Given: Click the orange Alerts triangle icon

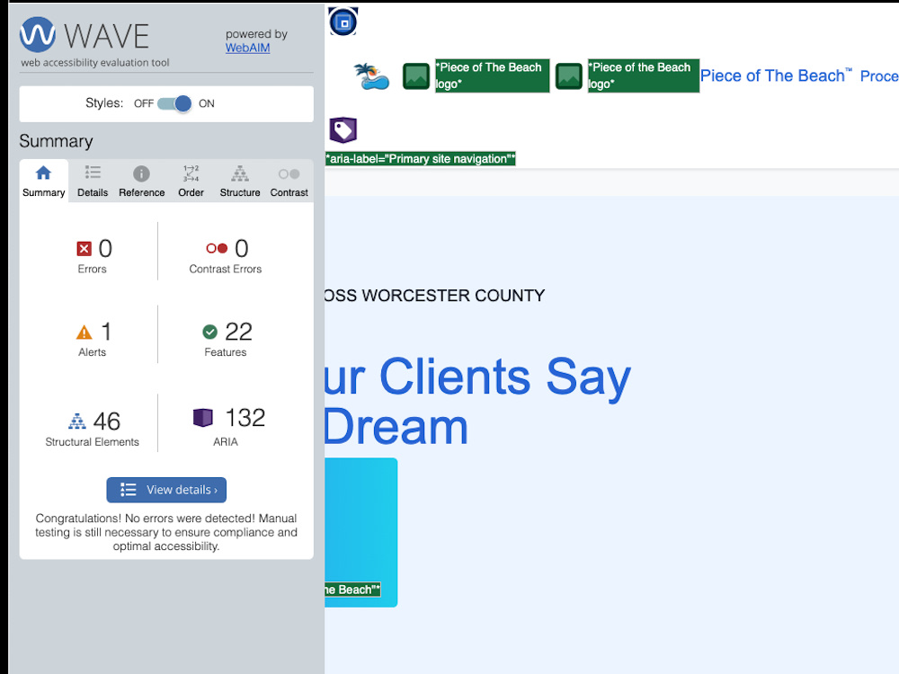Looking at the screenshot, I should tap(85, 333).
